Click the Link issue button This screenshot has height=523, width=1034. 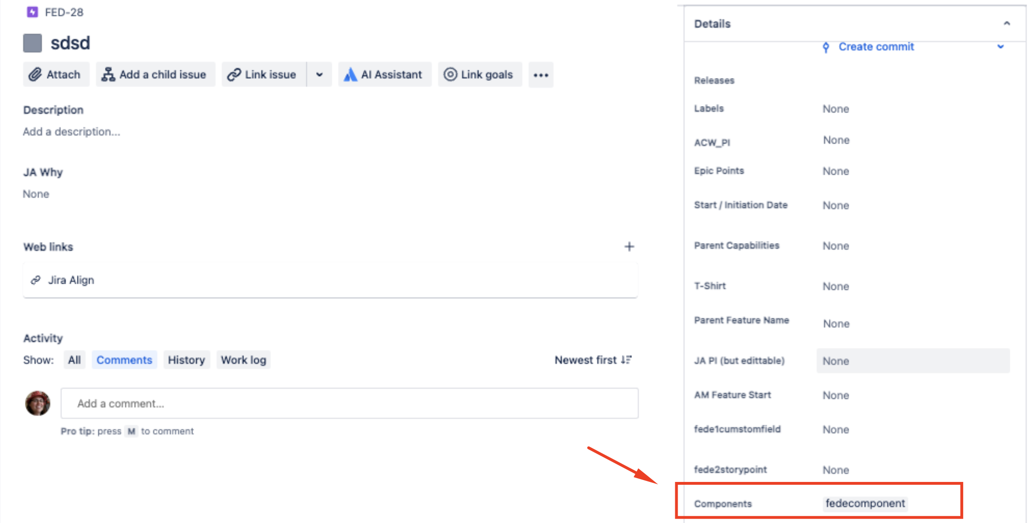264,75
